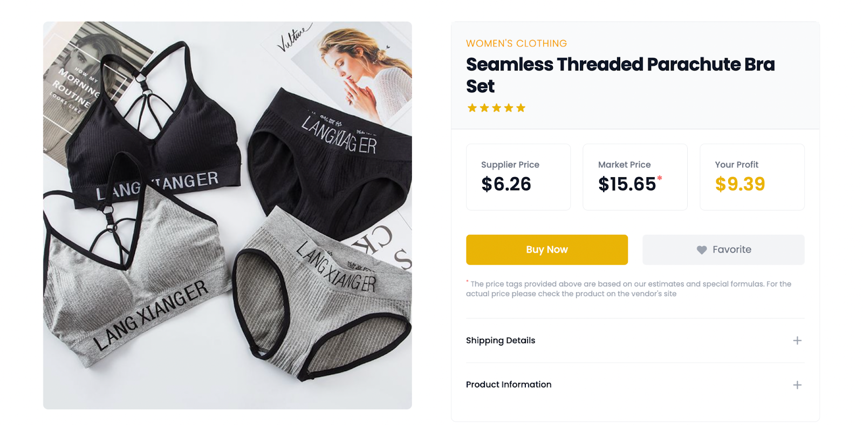Click the third rating star

[496, 108]
